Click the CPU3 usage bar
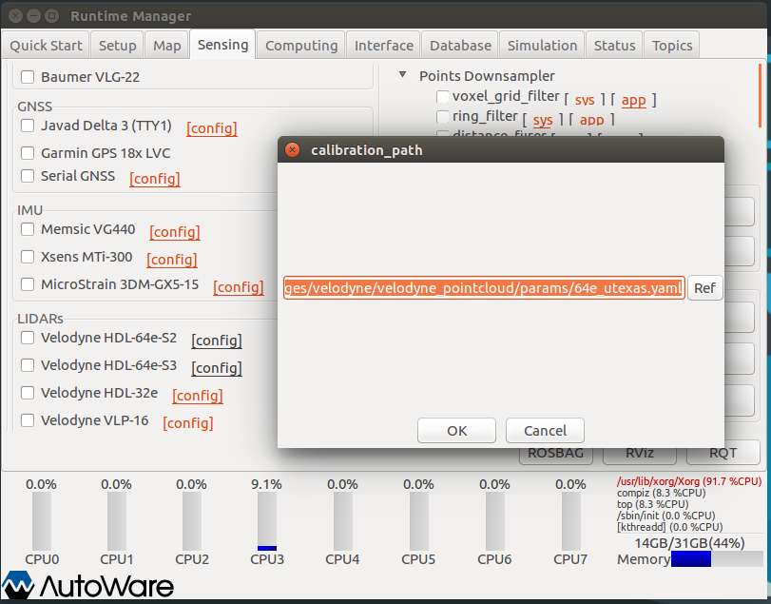The image size is (771, 604). point(267,521)
